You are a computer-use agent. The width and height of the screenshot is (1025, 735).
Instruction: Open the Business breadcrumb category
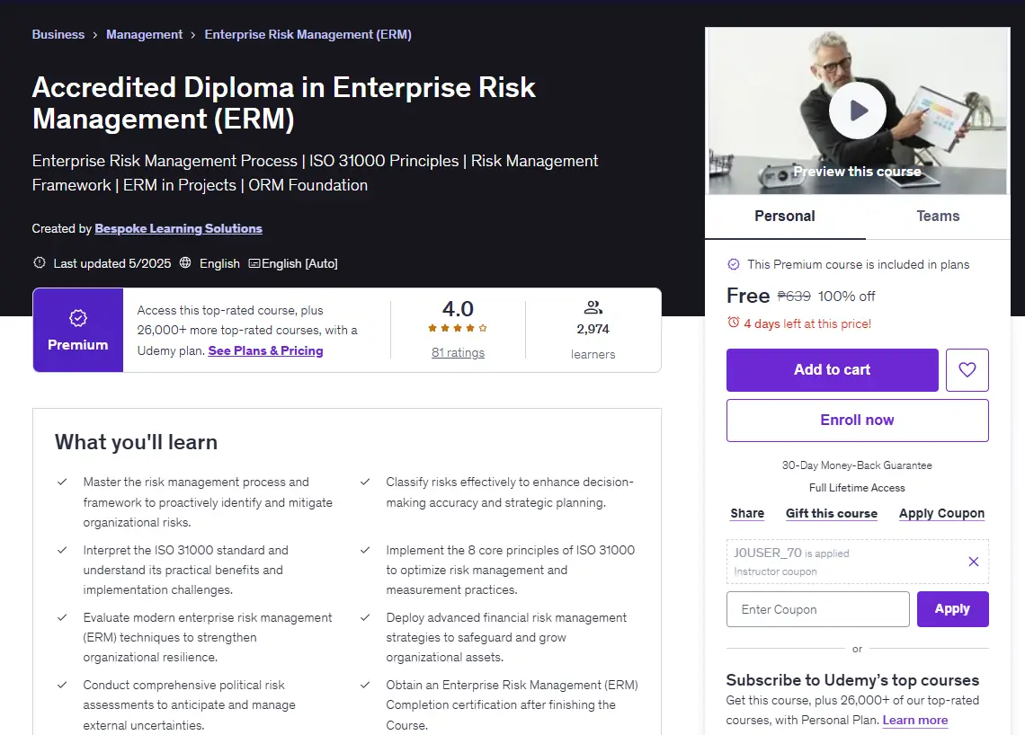point(58,35)
